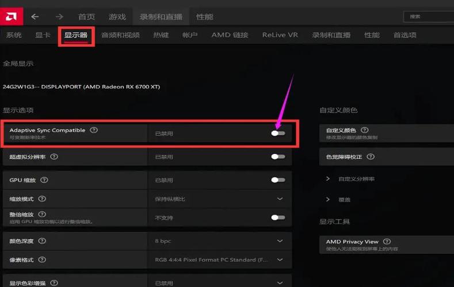Open help icon beside 自定义颜色
454x287 pixels.
pyautogui.click(x=365, y=130)
